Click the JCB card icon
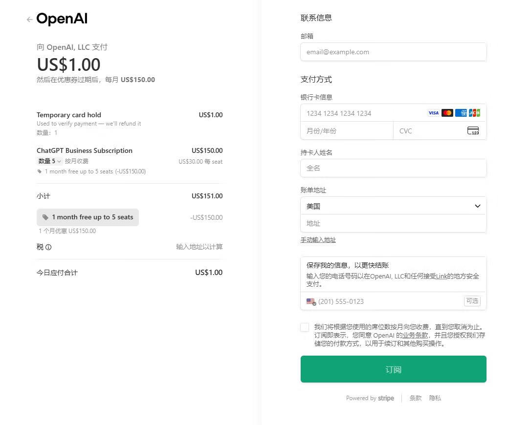The height and width of the screenshot is (425, 508). [474, 113]
